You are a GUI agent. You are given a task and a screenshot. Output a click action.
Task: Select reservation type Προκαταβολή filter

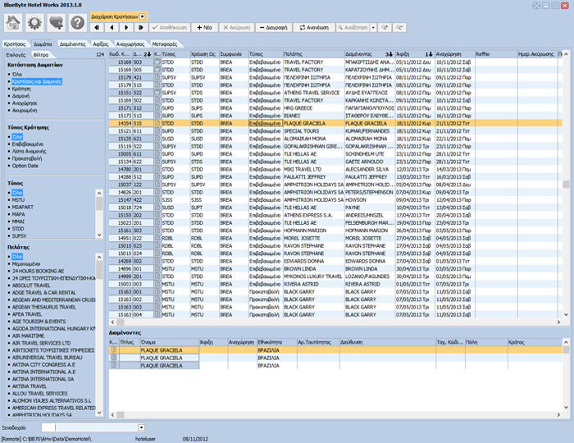point(27,158)
